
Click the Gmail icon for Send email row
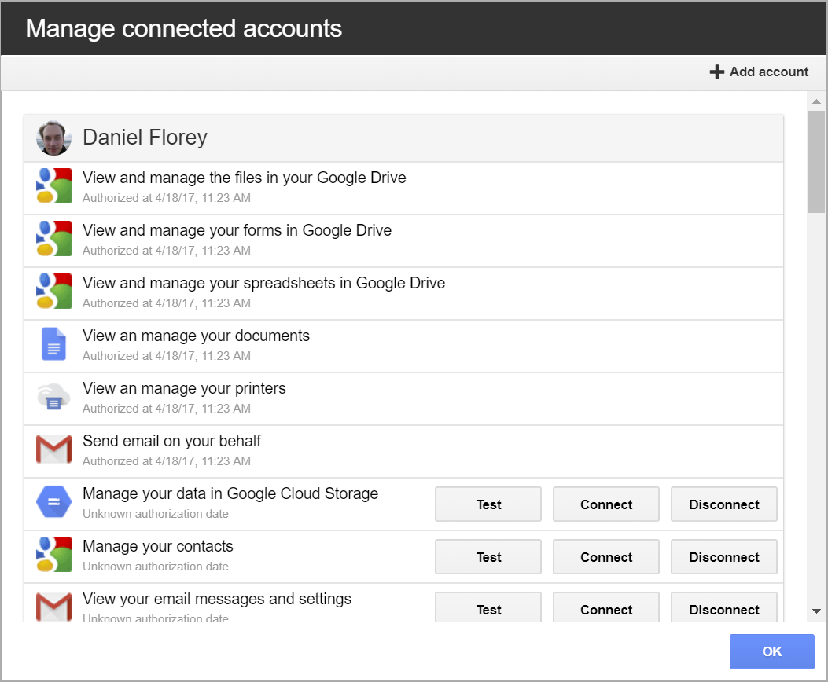click(x=53, y=449)
